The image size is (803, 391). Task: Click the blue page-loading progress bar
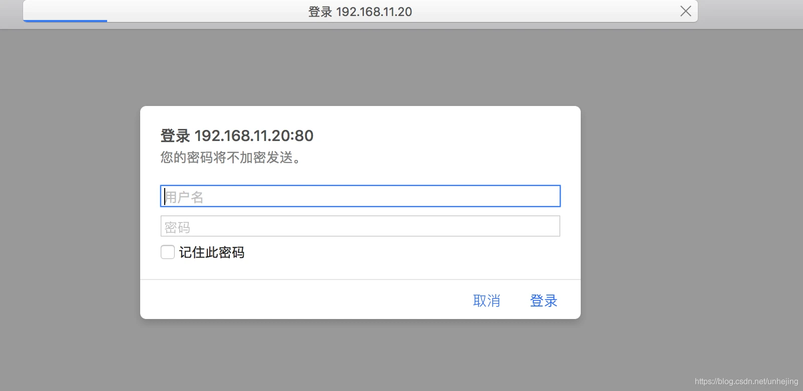pos(65,21)
